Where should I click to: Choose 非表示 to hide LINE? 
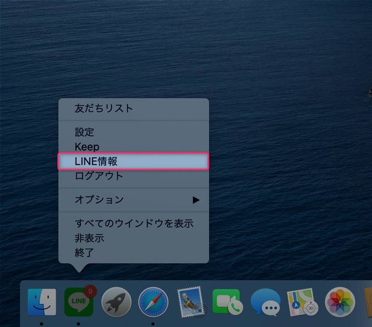133,238
